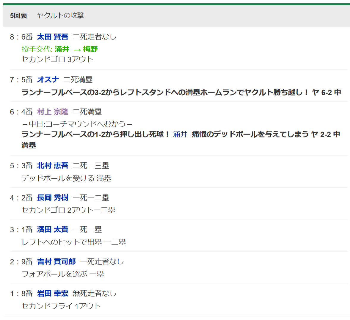Click the 5回裏 inning header label
This screenshot has width=350, height=320.
tap(18, 16)
